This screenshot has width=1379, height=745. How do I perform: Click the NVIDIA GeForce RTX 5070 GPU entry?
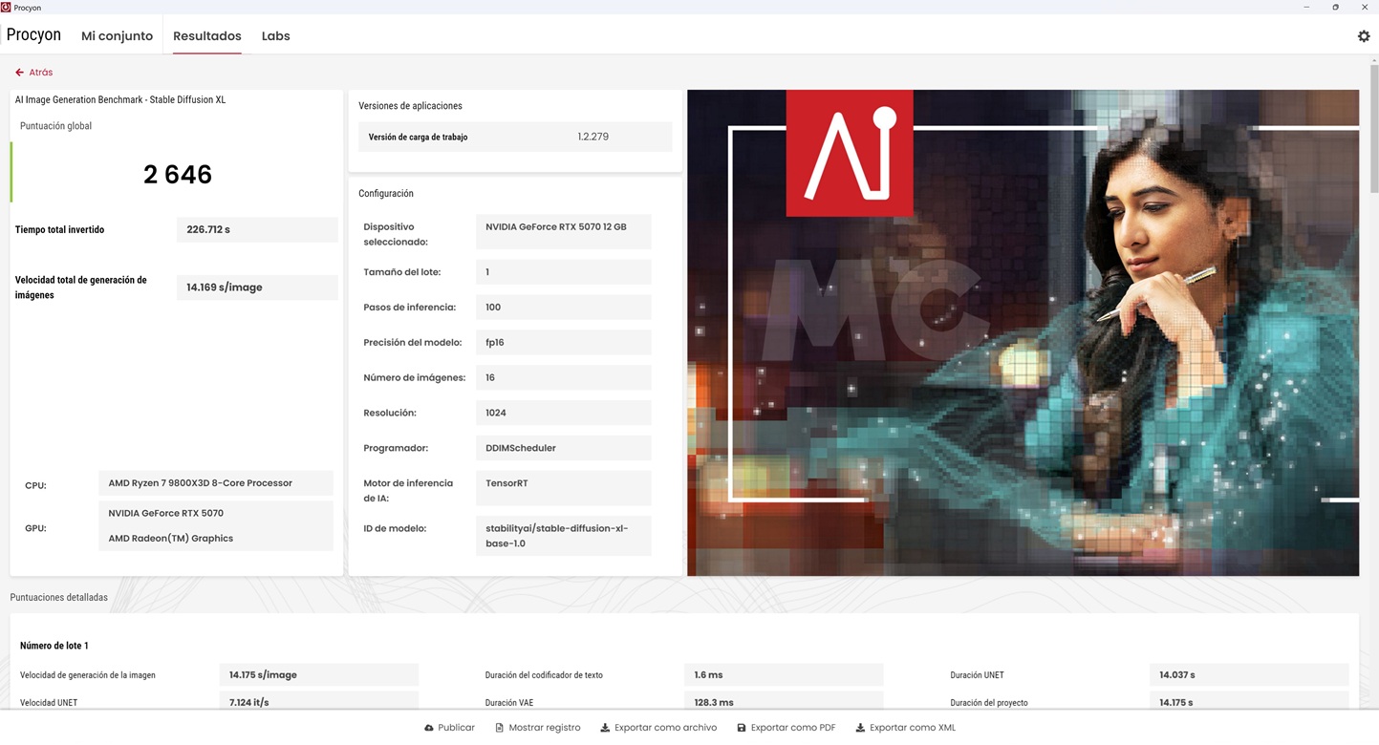coord(166,513)
